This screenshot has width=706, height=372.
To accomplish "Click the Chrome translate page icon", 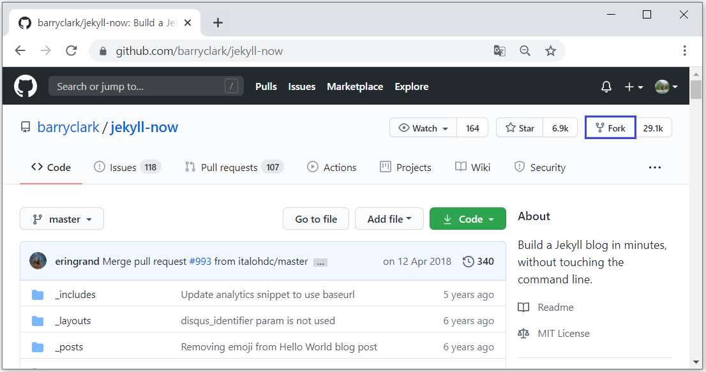I will tap(499, 51).
